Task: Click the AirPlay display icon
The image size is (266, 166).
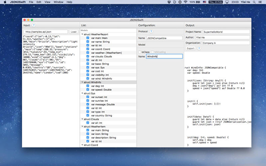Action: tap(227, 2)
